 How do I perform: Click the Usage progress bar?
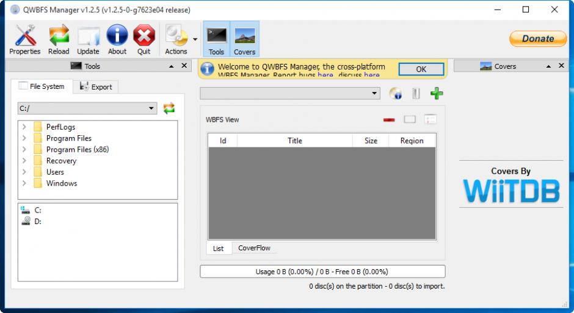(322, 272)
